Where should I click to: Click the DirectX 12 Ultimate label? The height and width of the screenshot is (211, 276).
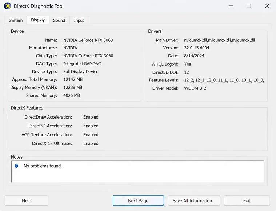click(x=52, y=143)
